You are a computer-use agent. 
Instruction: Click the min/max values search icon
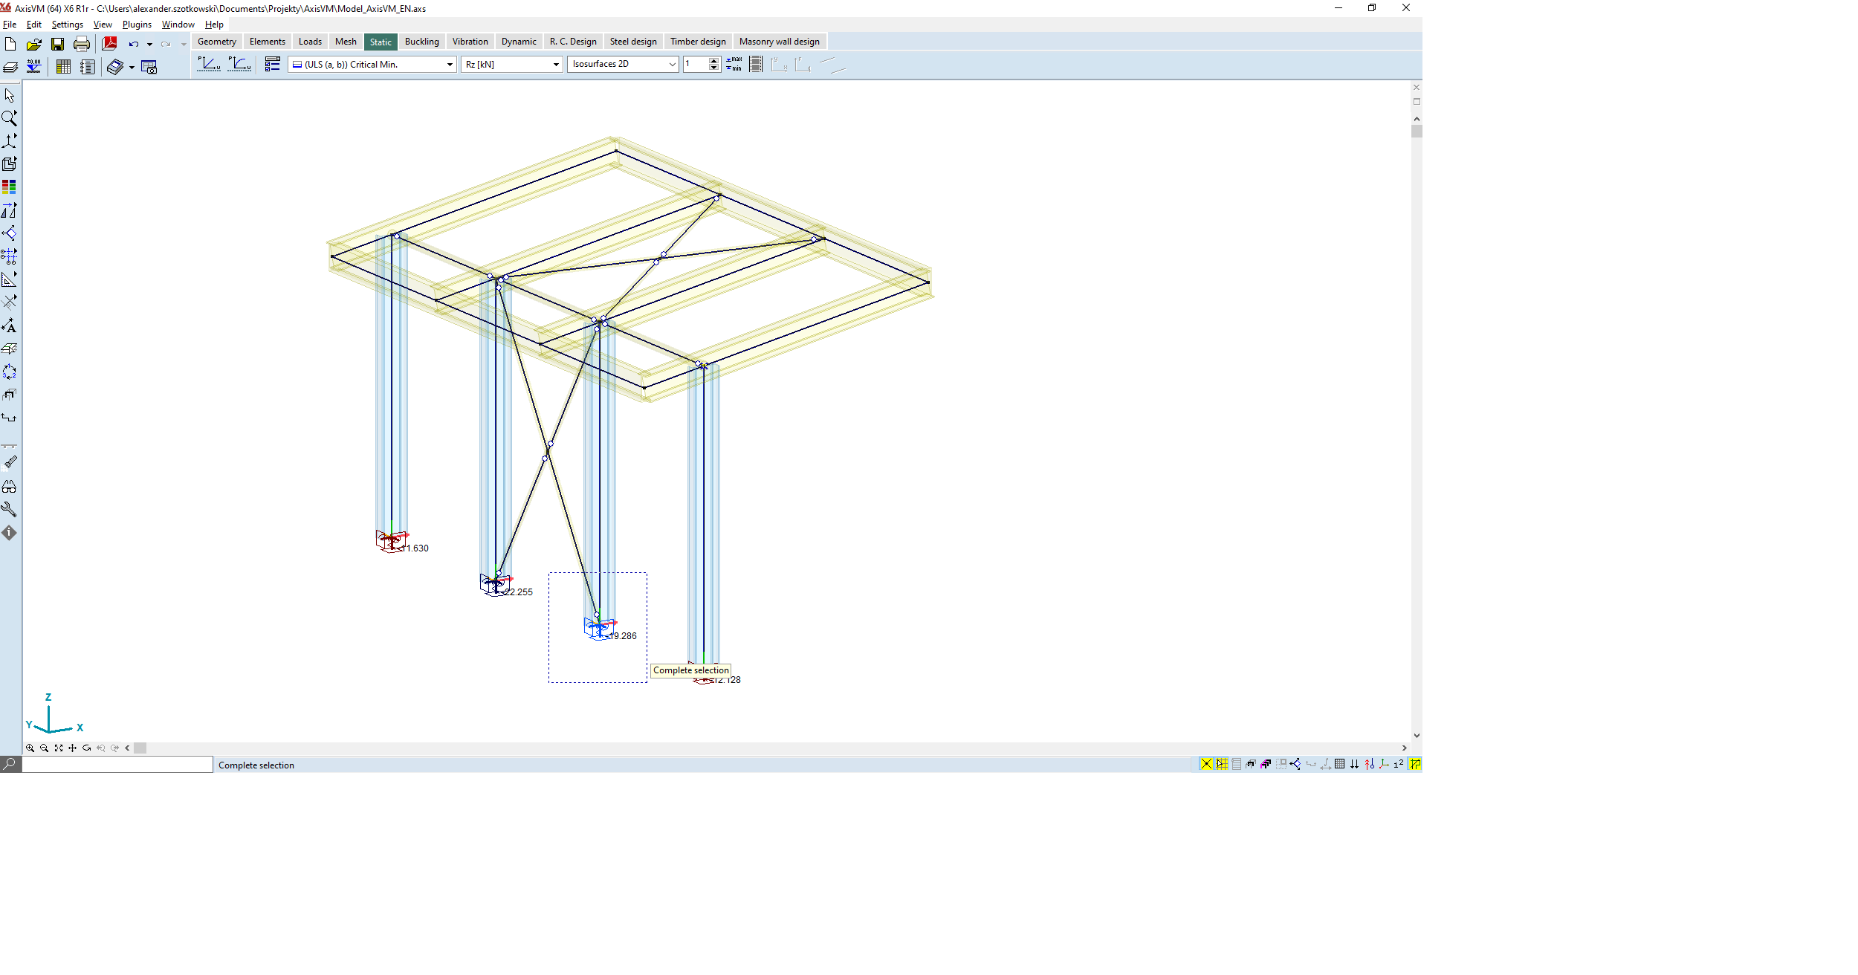734,65
